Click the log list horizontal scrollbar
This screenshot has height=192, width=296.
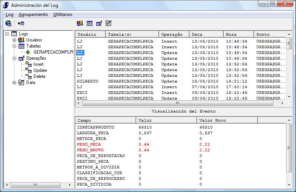click(x=178, y=103)
